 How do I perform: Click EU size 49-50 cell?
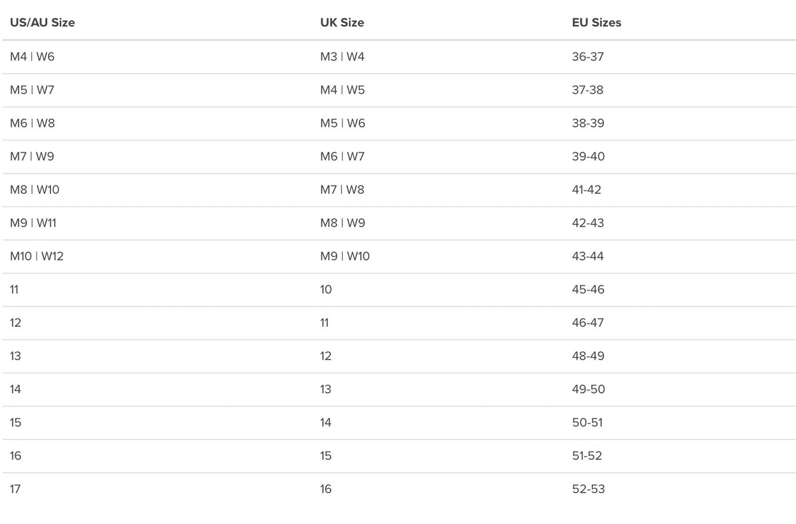588,389
